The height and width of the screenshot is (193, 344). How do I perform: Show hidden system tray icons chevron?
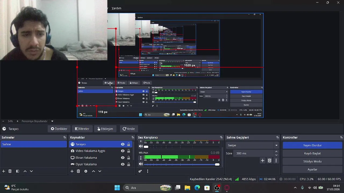coord(295,188)
